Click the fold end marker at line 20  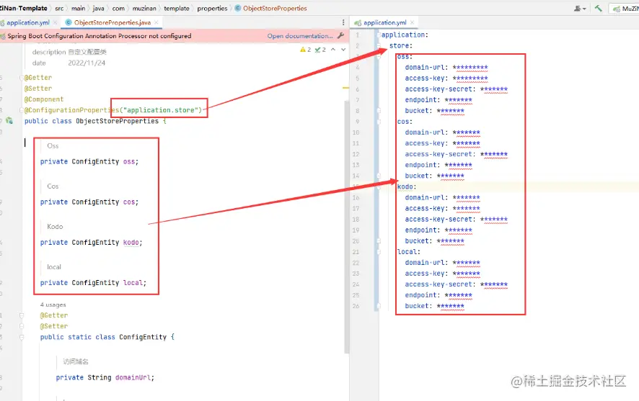click(x=379, y=240)
